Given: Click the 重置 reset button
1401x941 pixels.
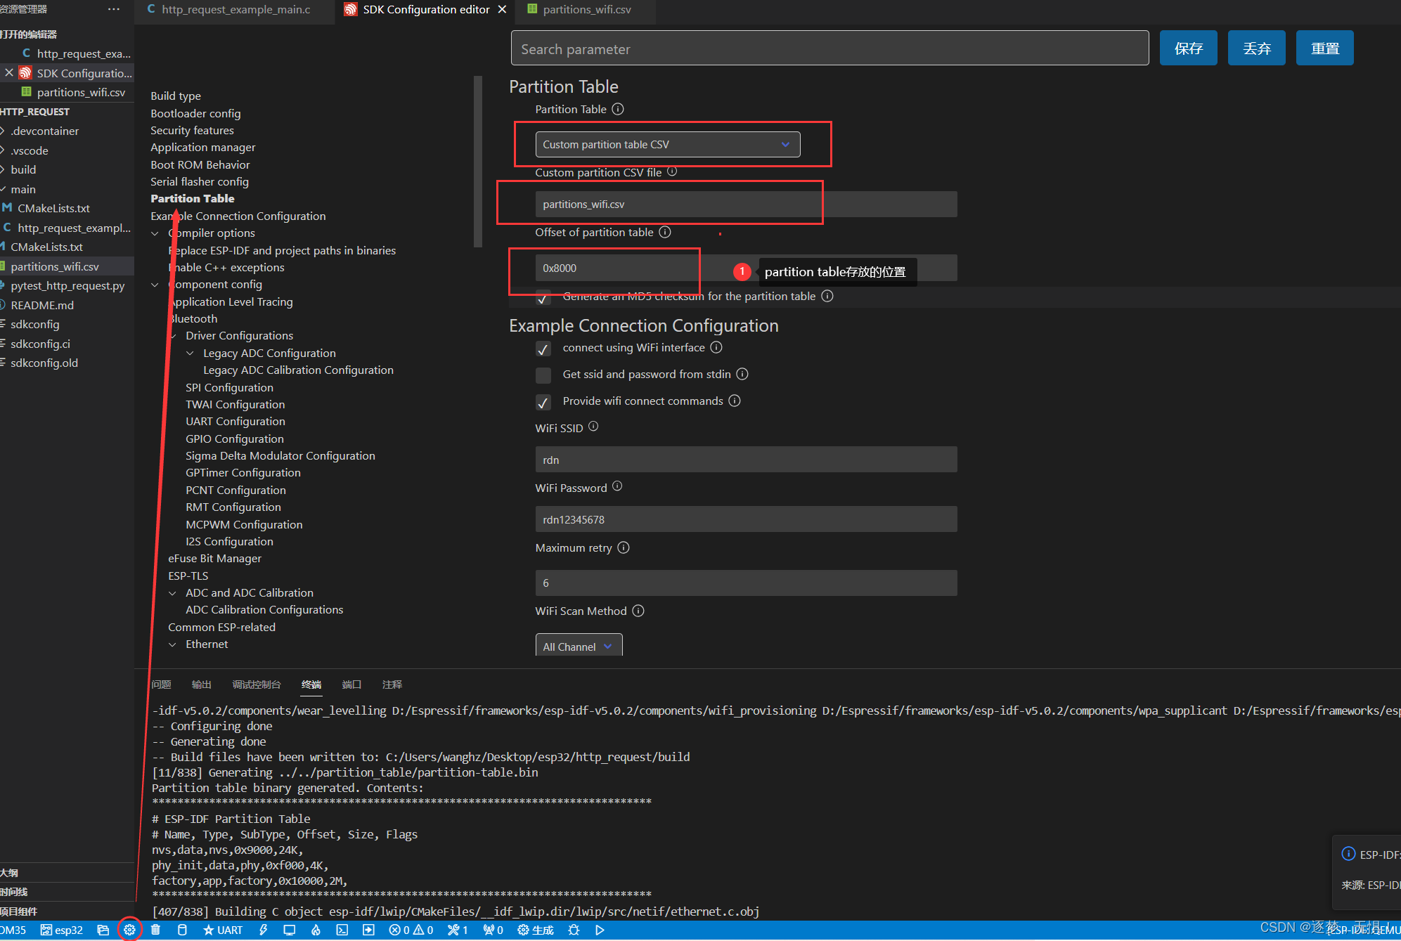Looking at the screenshot, I should point(1324,48).
